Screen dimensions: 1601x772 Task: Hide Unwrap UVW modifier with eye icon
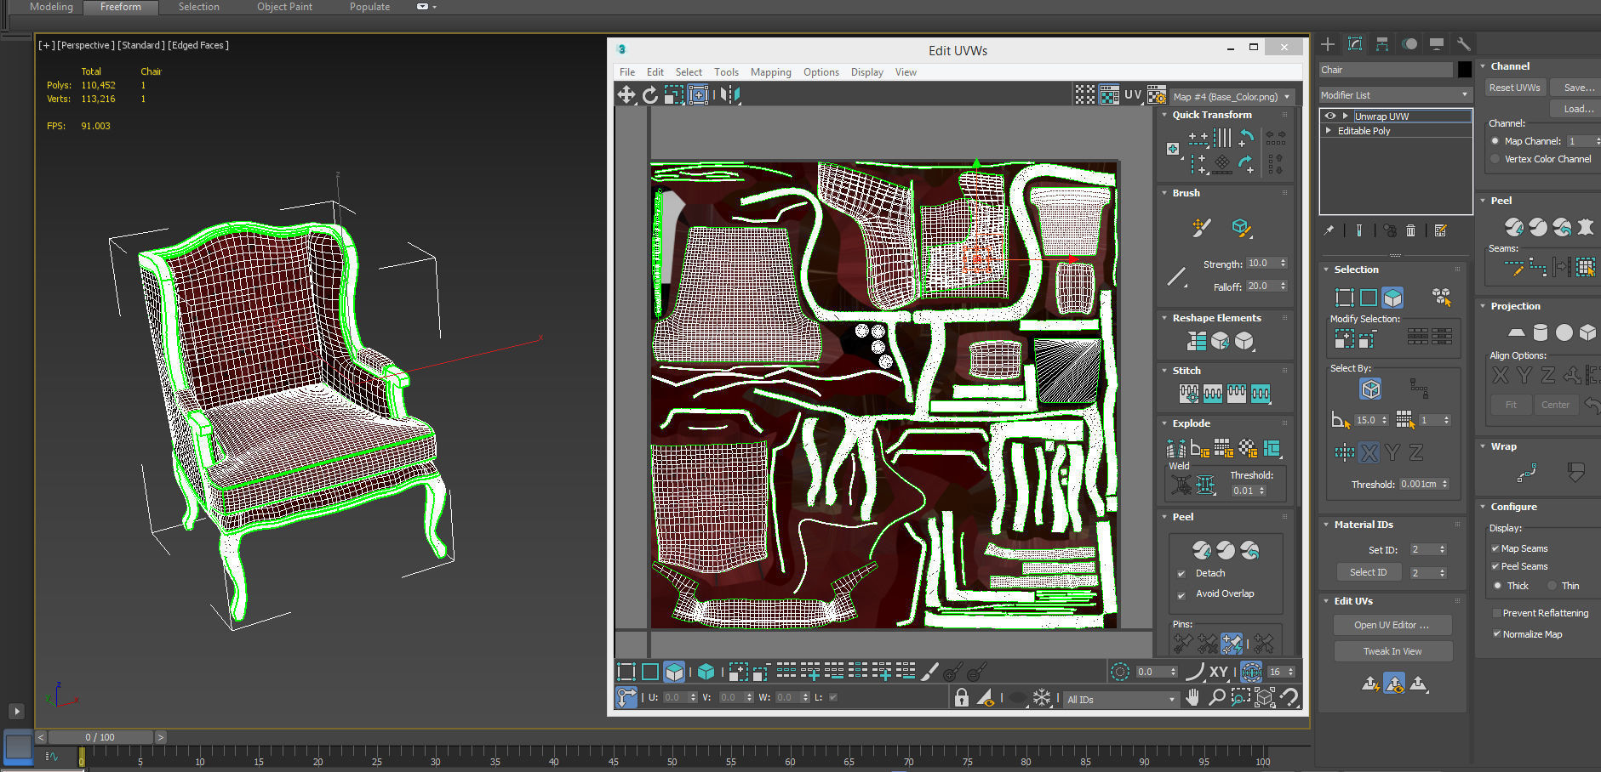[1330, 116]
